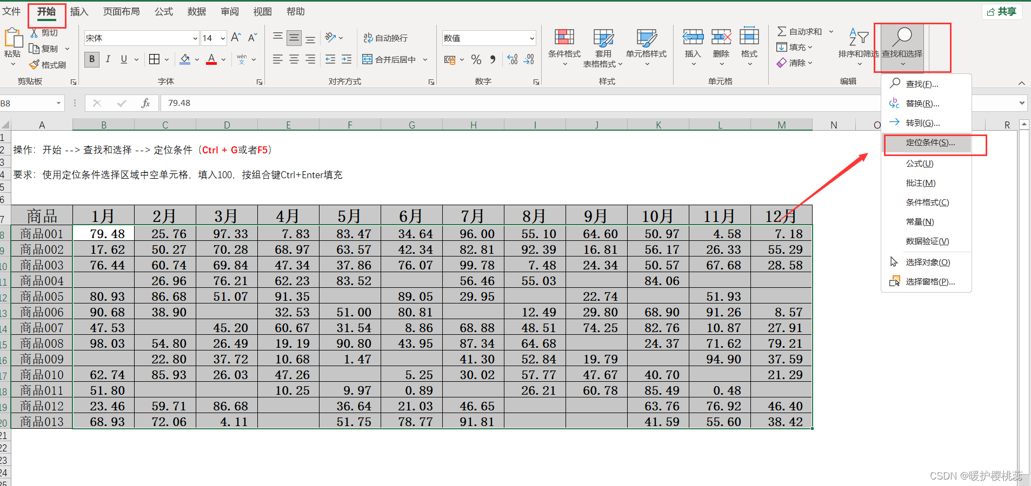Apply fill color from paint bucket

[185, 59]
